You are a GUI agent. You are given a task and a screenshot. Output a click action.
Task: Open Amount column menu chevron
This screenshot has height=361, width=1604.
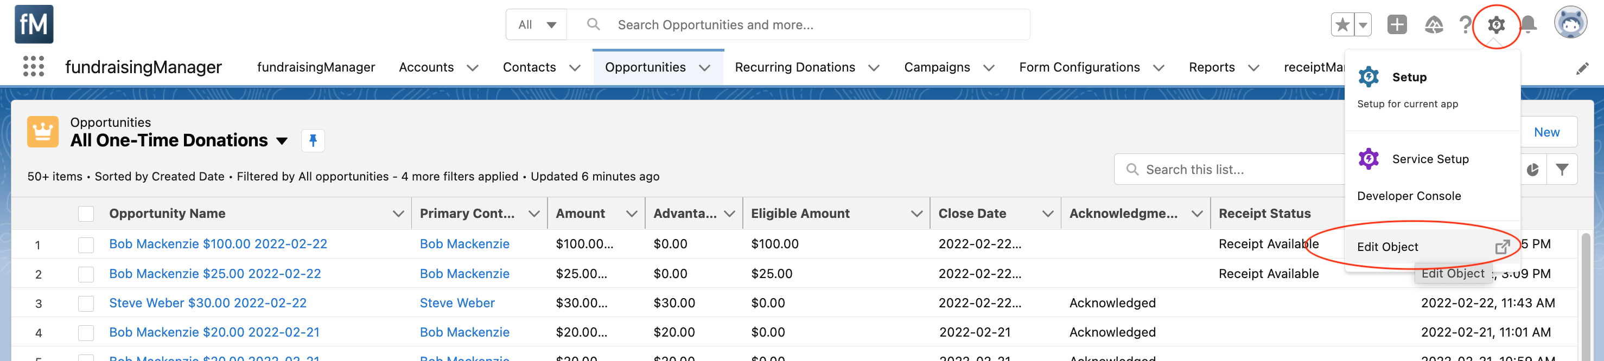click(x=632, y=214)
